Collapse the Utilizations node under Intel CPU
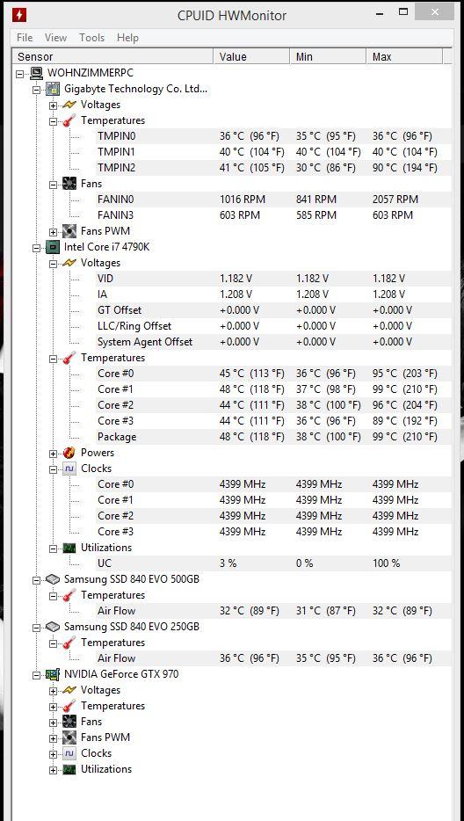 coord(53,549)
